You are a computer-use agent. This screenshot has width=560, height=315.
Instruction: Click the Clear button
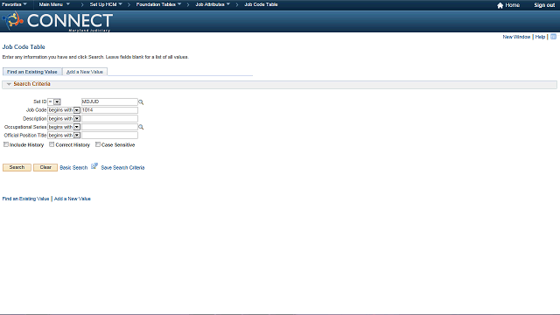(45, 167)
